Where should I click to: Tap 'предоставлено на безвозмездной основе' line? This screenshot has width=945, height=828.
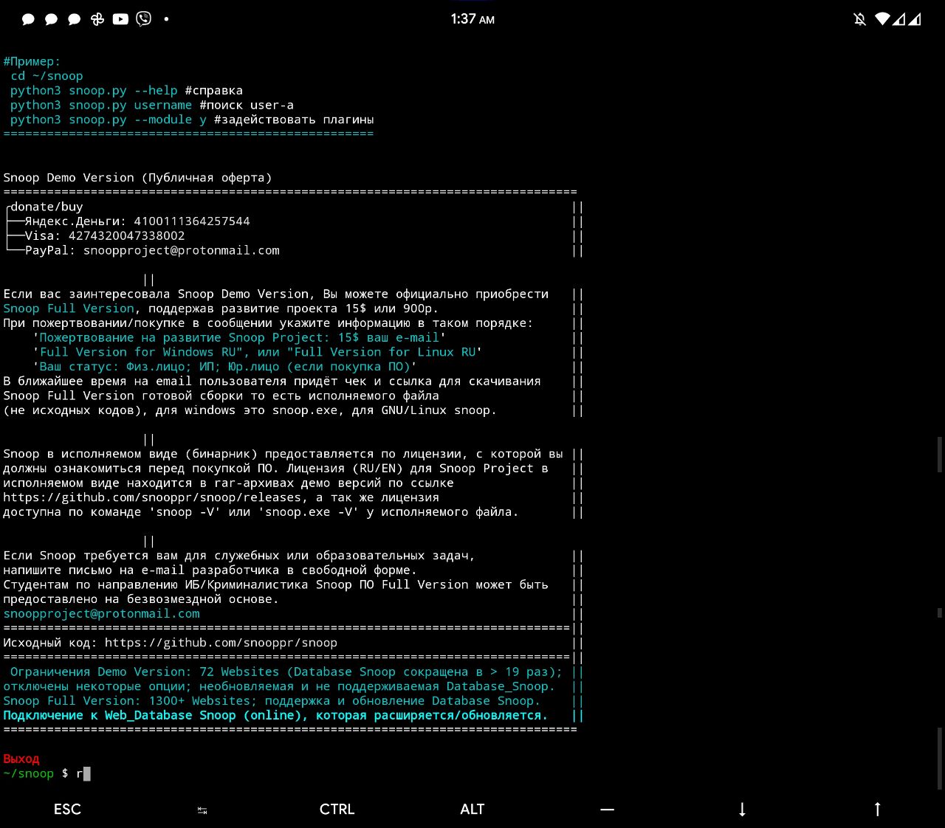click(x=141, y=599)
